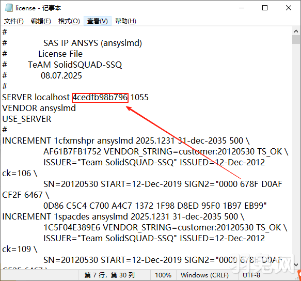Click the ck=106 text
The image size is (301, 281).
click(x=17, y=174)
